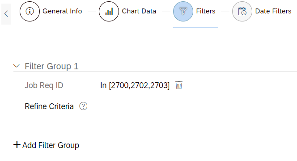
Task: Click the underline indicator beneath Filters tab
Action: [x=195, y=28]
